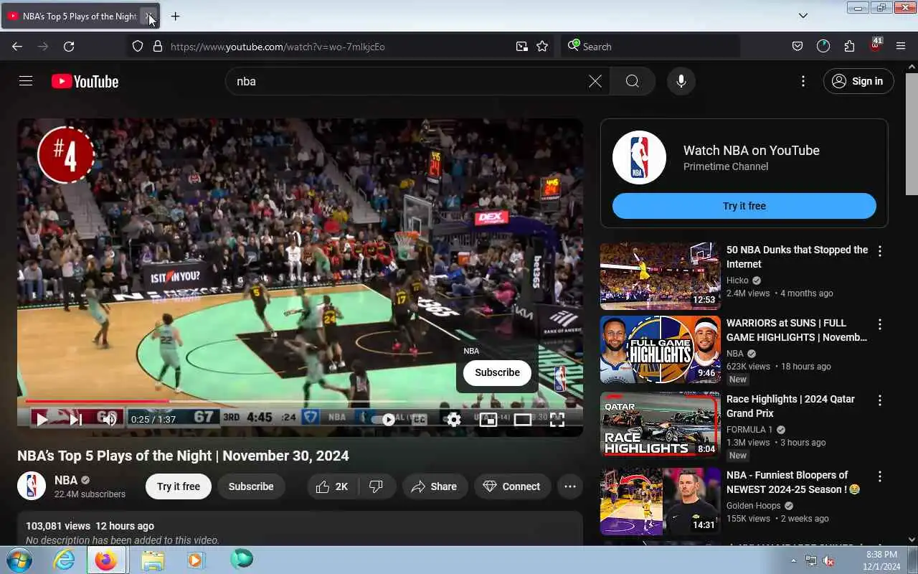The width and height of the screenshot is (918, 574).
Task: Reload the page
Action: [69, 46]
